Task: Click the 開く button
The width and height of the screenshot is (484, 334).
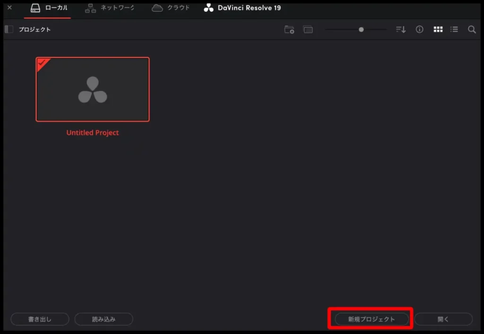Action: (x=443, y=319)
